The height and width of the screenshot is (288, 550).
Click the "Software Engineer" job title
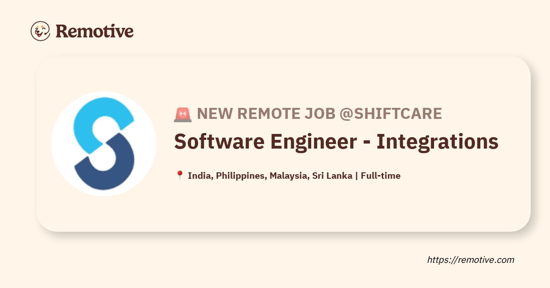pyautogui.click(x=265, y=142)
